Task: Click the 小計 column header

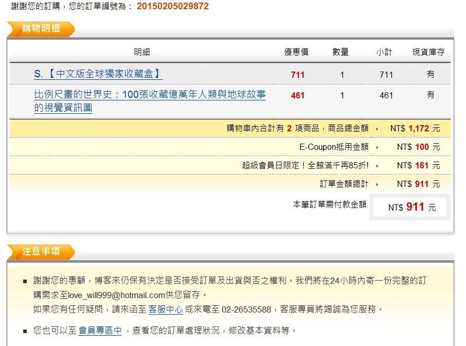Action: [x=384, y=52]
